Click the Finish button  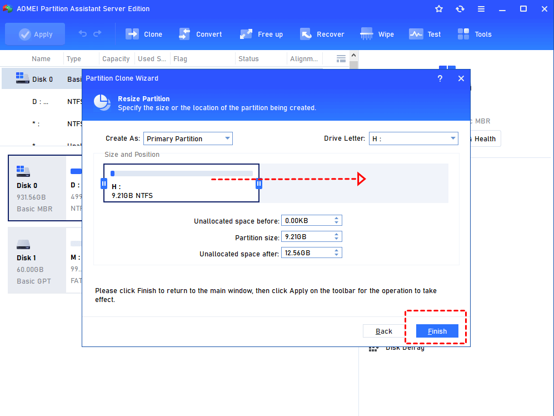(437, 331)
